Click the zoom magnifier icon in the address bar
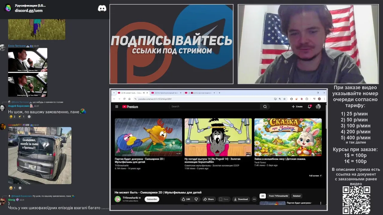 click(280, 99)
